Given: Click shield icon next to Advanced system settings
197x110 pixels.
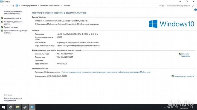Looking at the screenshot, I should [x=2, y=30].
